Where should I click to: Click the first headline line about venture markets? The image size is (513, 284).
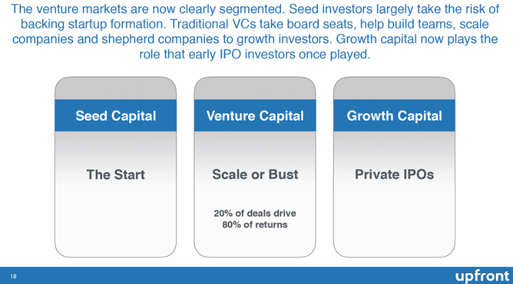(x=255, y=9)
